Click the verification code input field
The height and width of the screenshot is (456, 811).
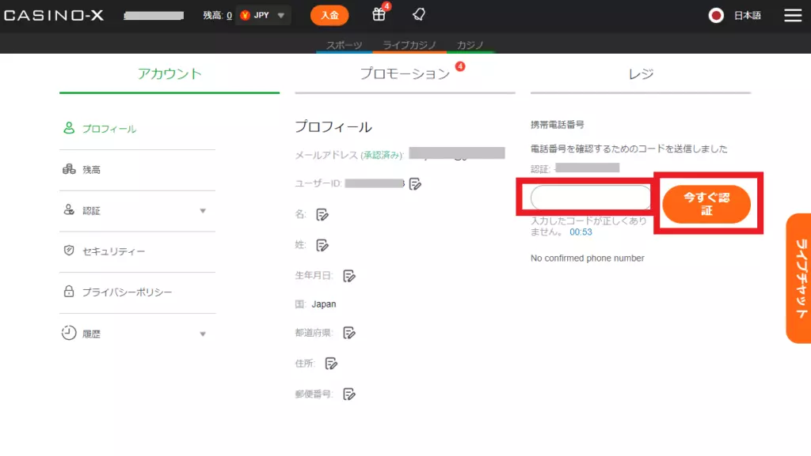pyautogui.click(x=591, y=198)
